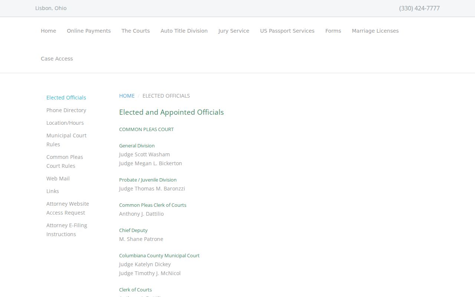Navigate to Marriage Licenses
Viewport: 475px width, 297px height.
375,31
